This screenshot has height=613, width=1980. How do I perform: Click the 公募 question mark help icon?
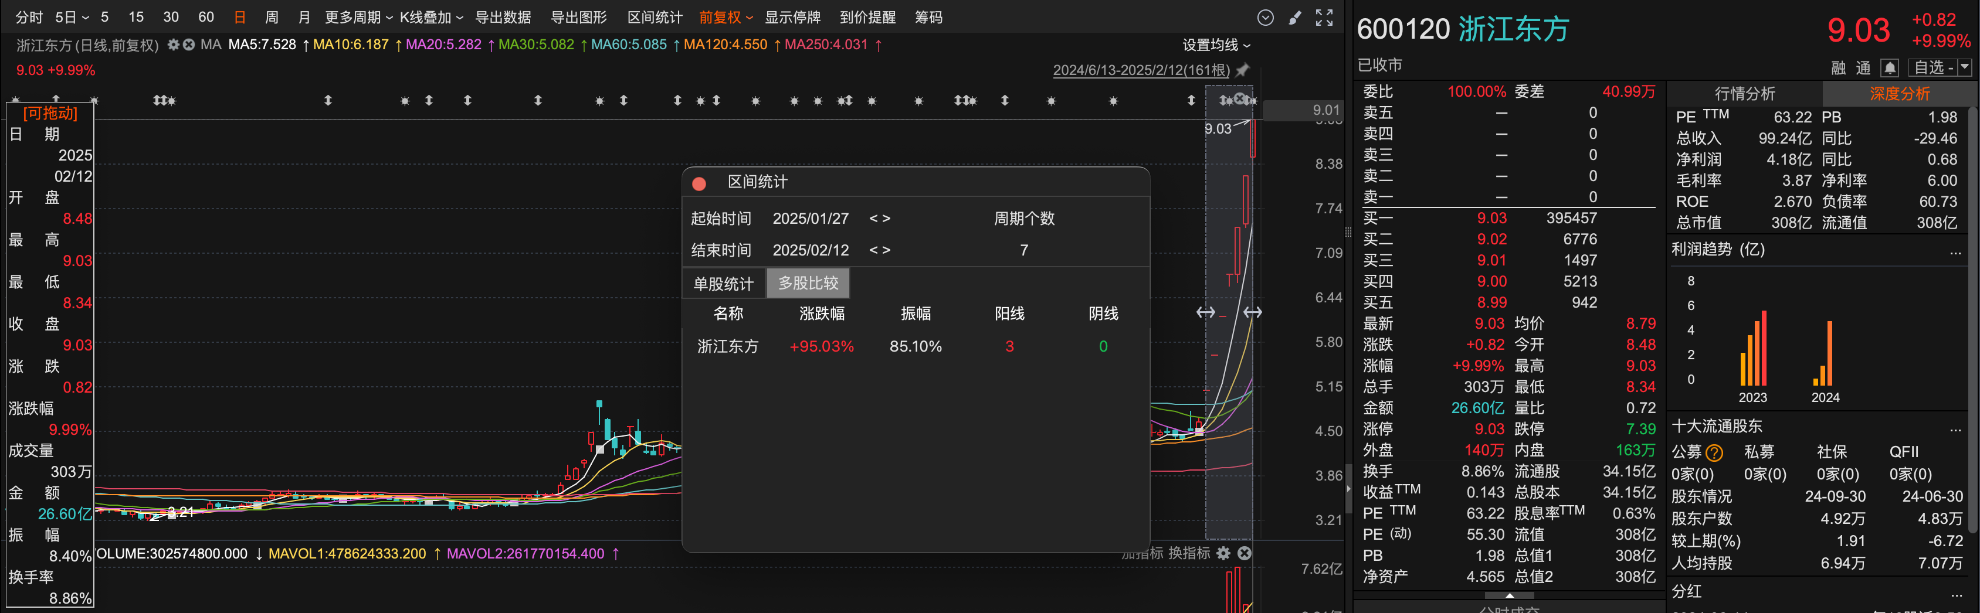click(x=1714, y=452)
